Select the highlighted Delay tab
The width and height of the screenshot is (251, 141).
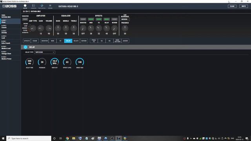68,41
